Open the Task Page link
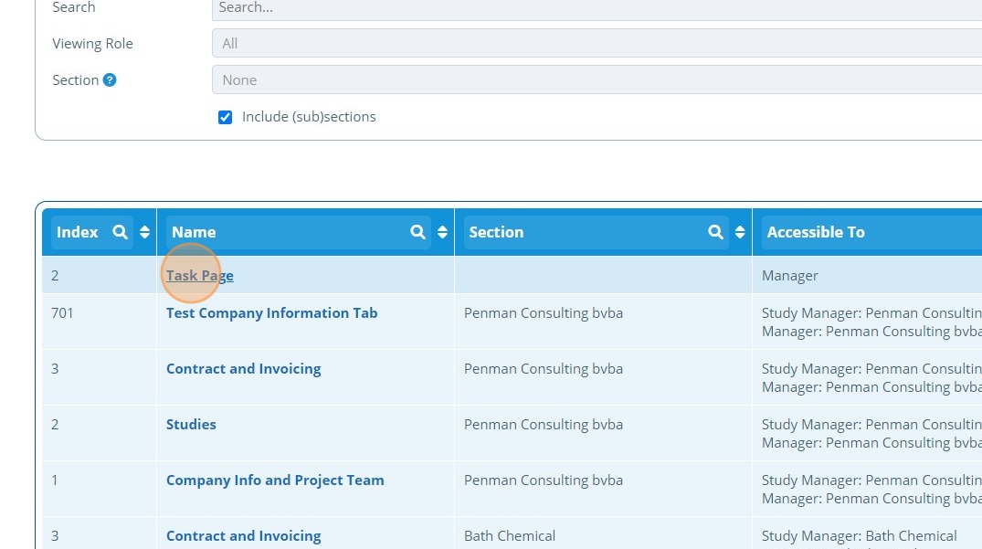The width and height of the screenshot is (982, 549). coord(200,276)
